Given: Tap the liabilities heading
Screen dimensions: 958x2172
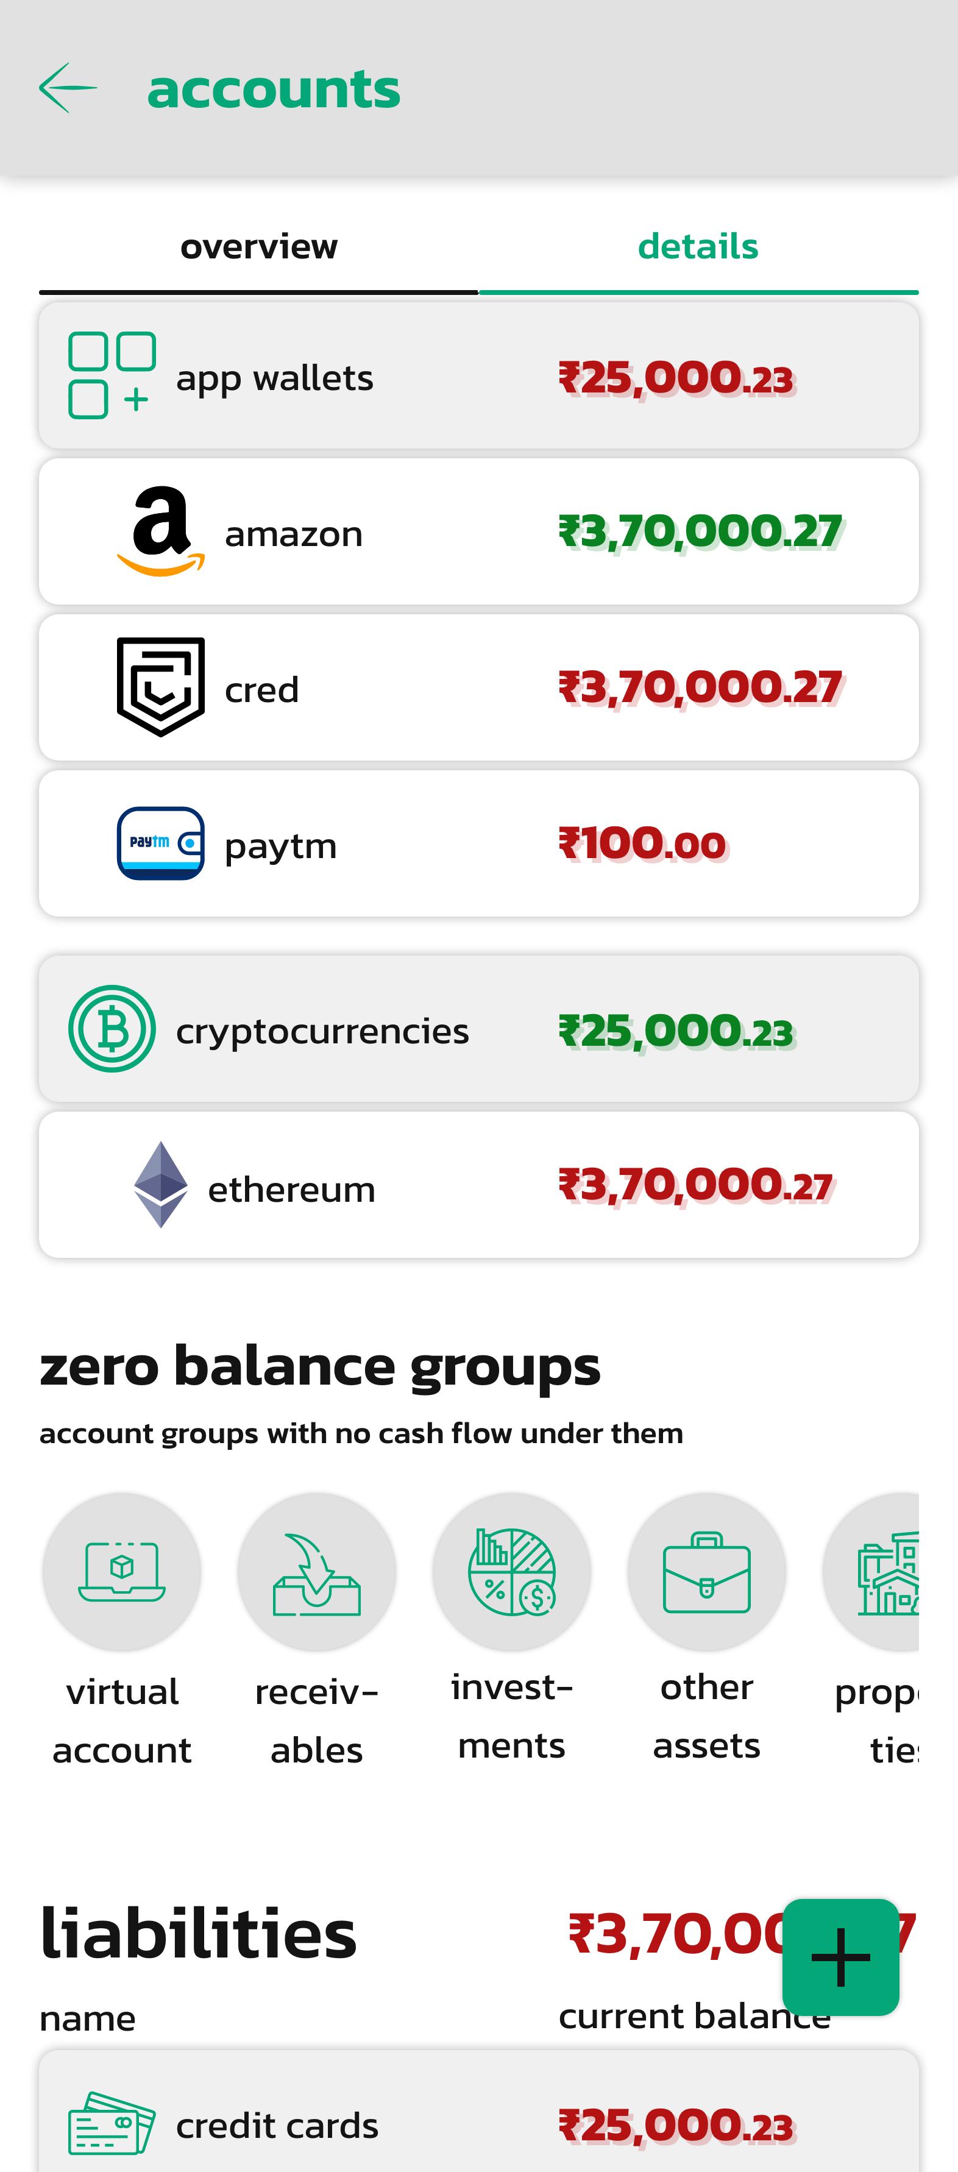Looking at the screenshot, I should click(199, 1932).
